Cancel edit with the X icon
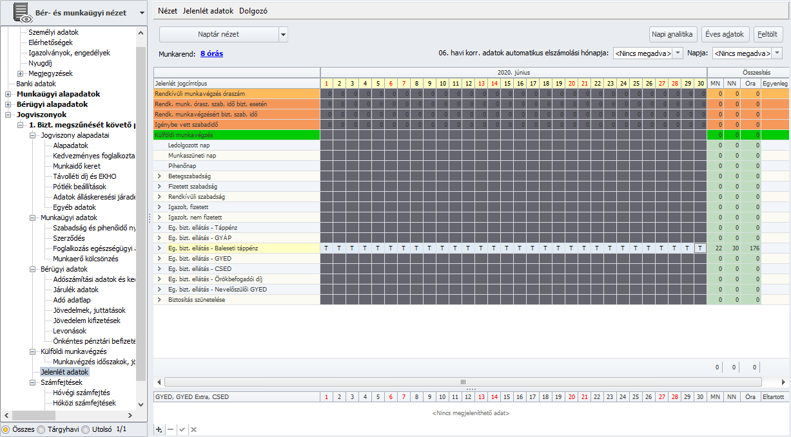This screenshot has height=437, width=791. click(193, 429)
